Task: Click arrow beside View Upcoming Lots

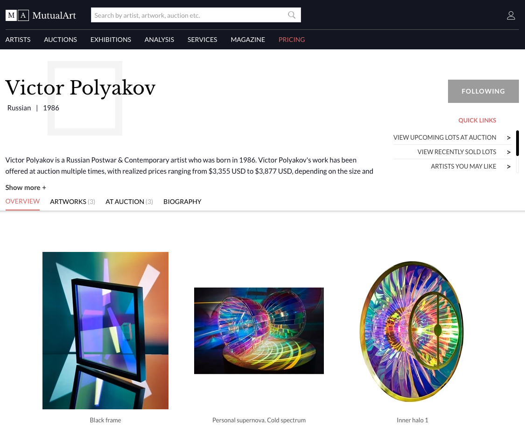Action: point(509,138)
